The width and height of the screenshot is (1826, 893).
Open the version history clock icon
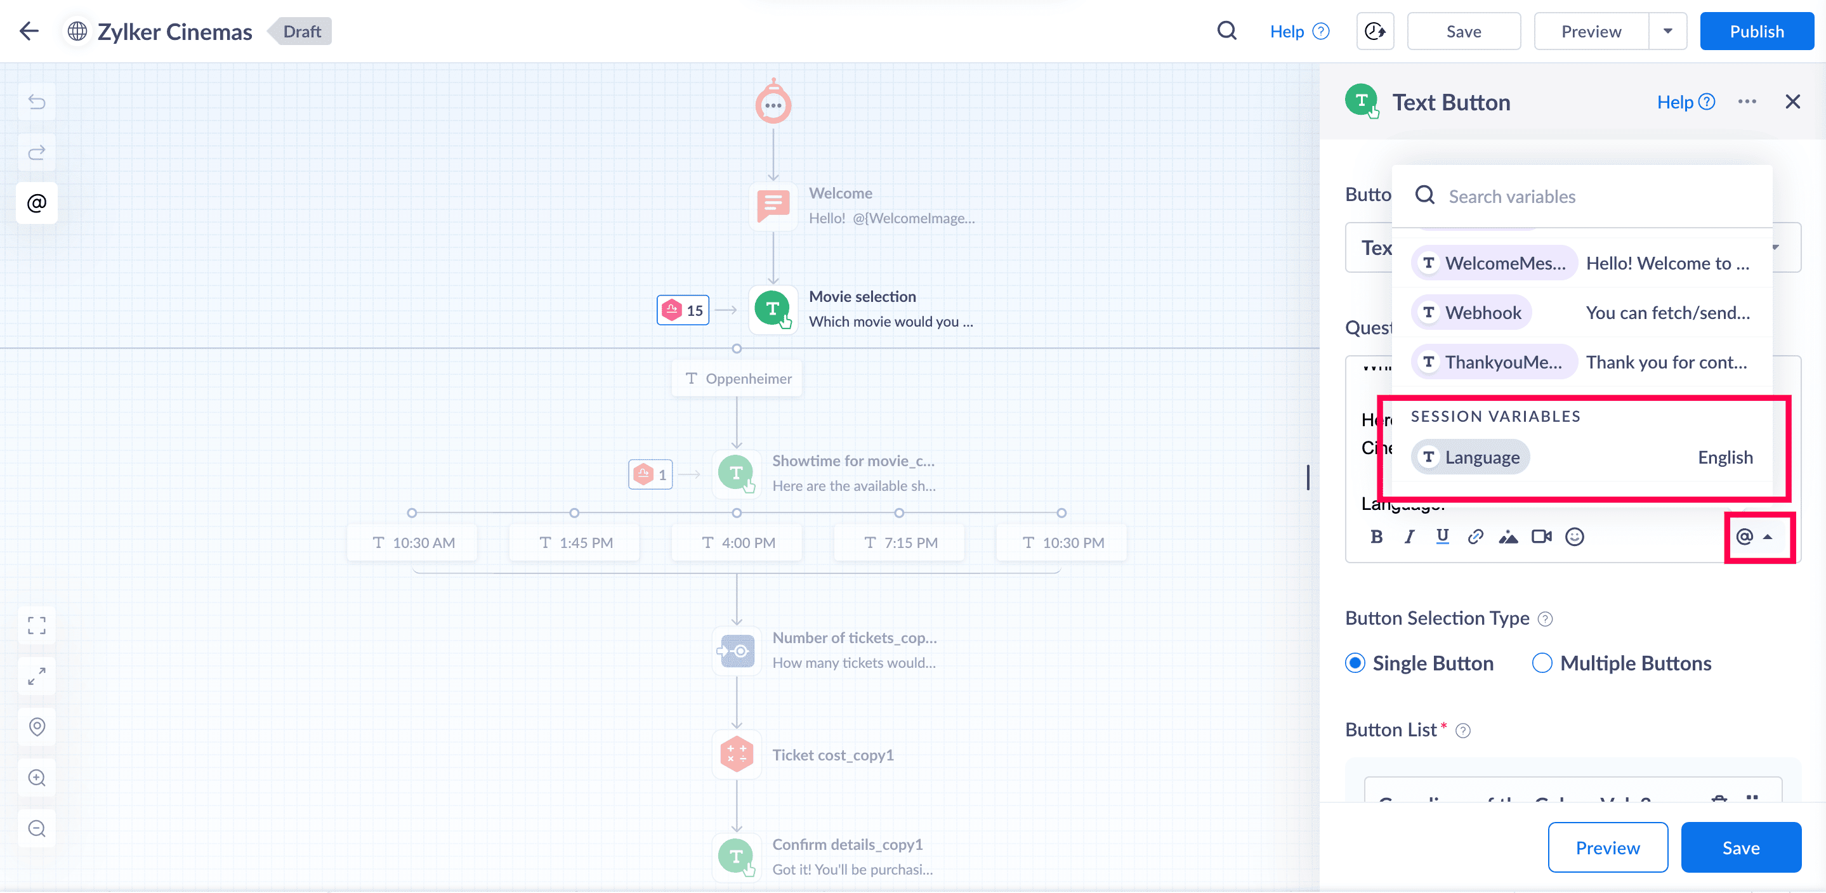(x=1374, y=31)
